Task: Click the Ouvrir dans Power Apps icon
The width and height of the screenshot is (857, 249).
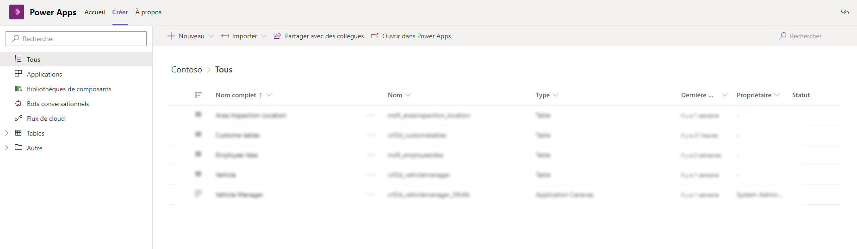Action: [x=375, y=36]
